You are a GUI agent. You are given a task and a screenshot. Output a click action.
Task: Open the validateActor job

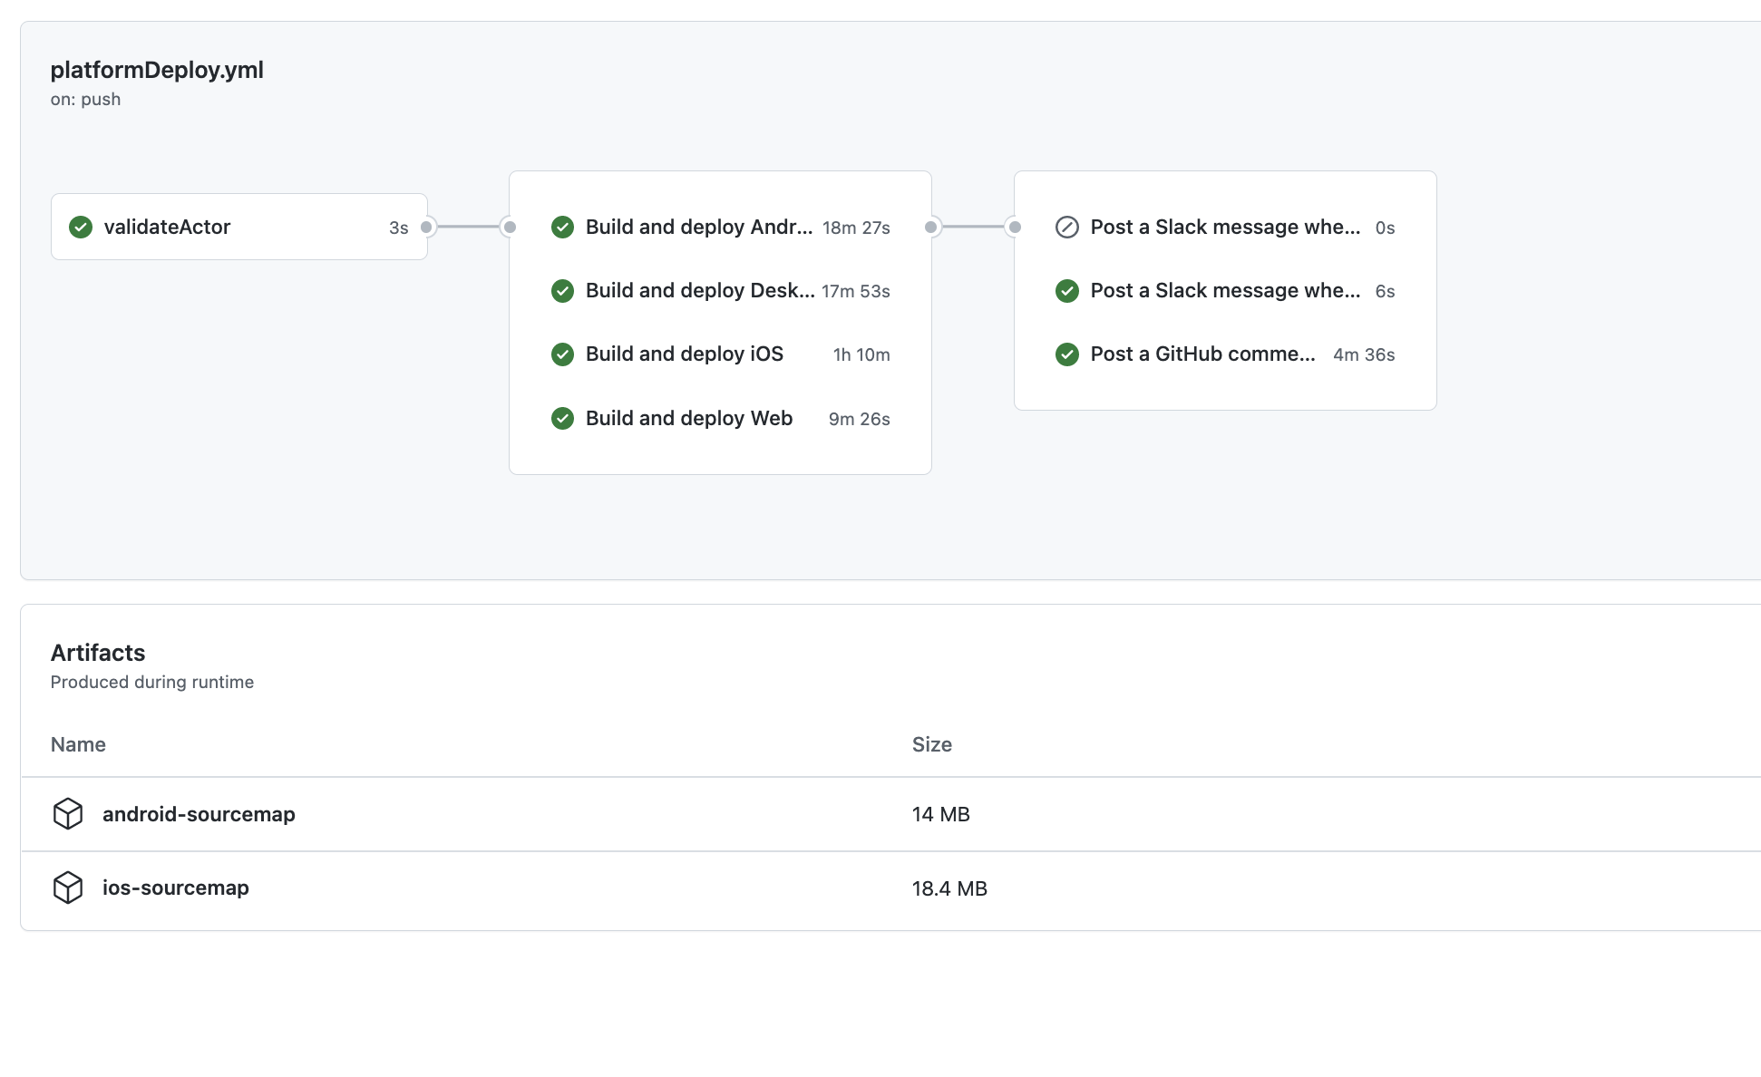[168, 227]
